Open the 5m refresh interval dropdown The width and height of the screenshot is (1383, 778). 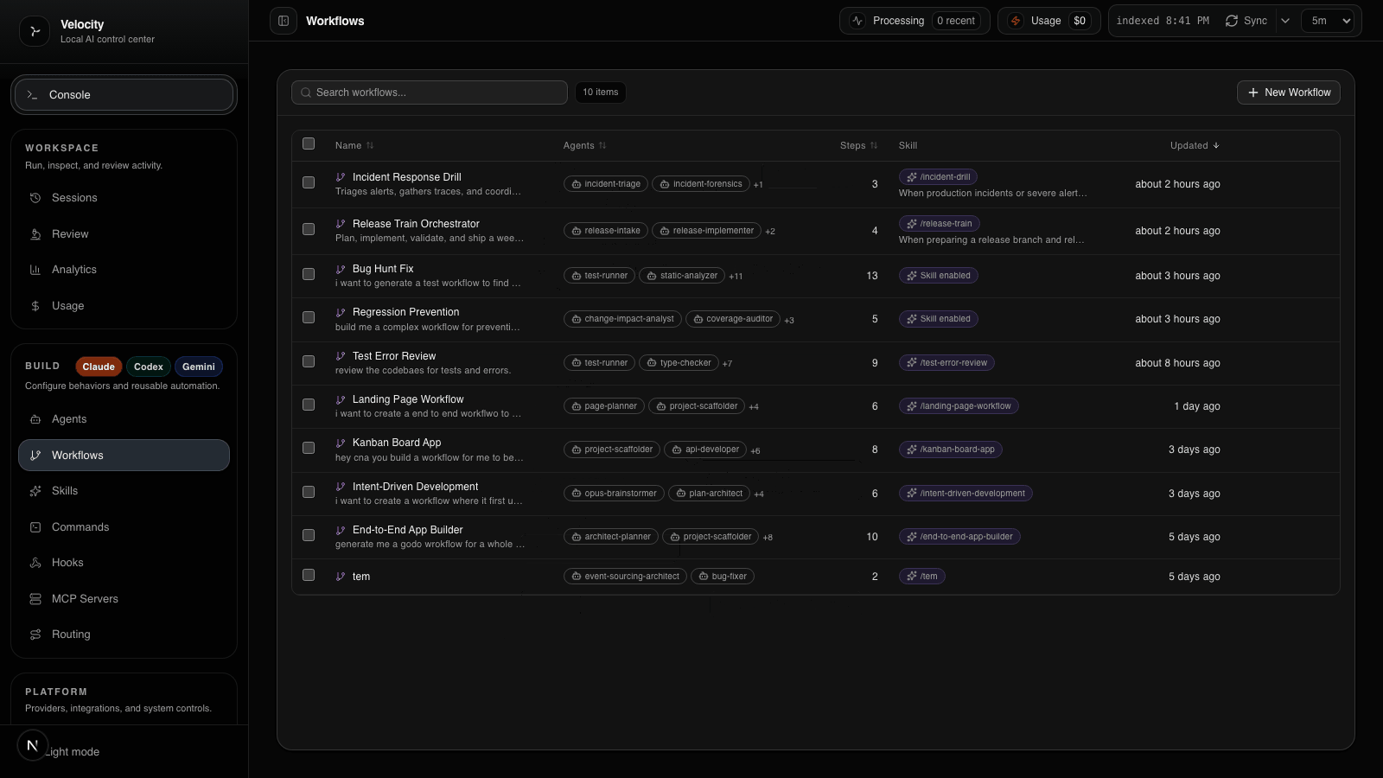coord(1329,20)
